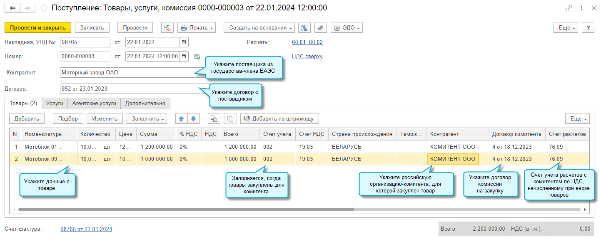Open the ЭДО dropdown
This screenshot has width=601, height=239.
347,27
